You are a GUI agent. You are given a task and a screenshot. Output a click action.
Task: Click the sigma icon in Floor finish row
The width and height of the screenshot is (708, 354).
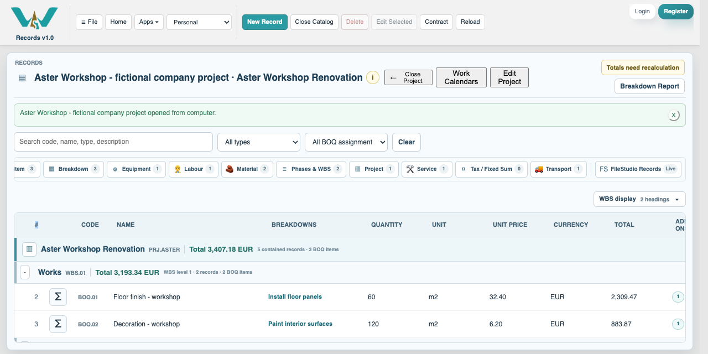pyautogui.click(x=58, y=297)
